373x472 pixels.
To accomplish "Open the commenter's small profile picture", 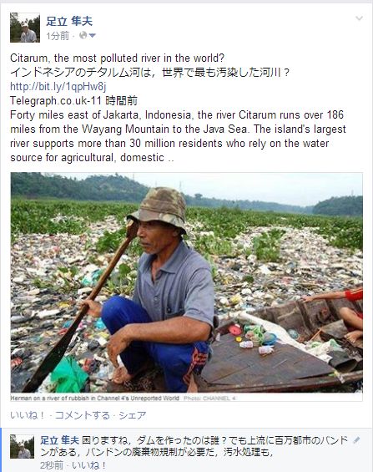I will tap(22, 446).
